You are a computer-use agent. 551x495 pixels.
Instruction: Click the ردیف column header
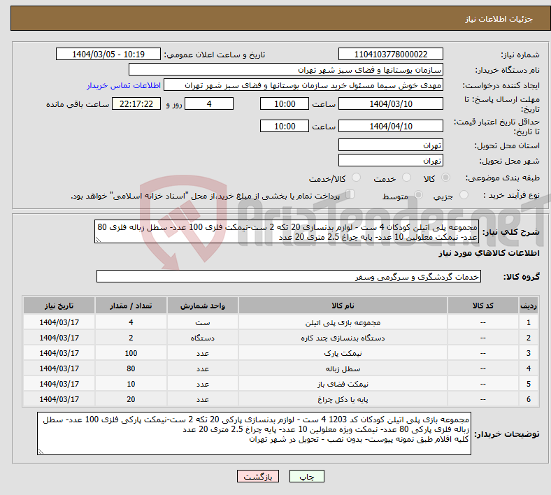click(x=529, y=306)
